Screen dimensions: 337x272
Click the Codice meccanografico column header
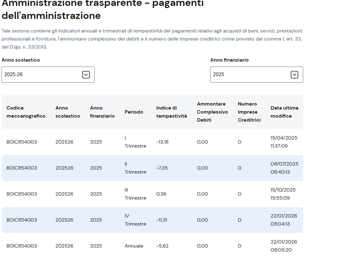(26, 112)
